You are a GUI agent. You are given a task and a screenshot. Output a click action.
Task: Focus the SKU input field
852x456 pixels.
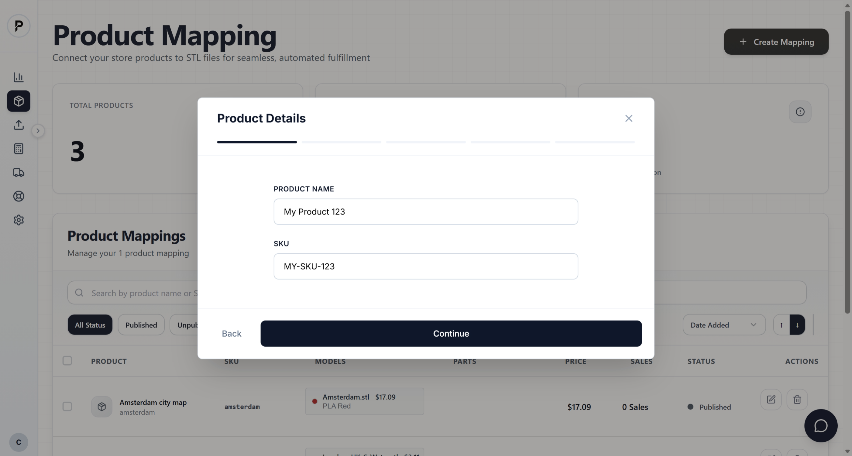tap(426, 266)
